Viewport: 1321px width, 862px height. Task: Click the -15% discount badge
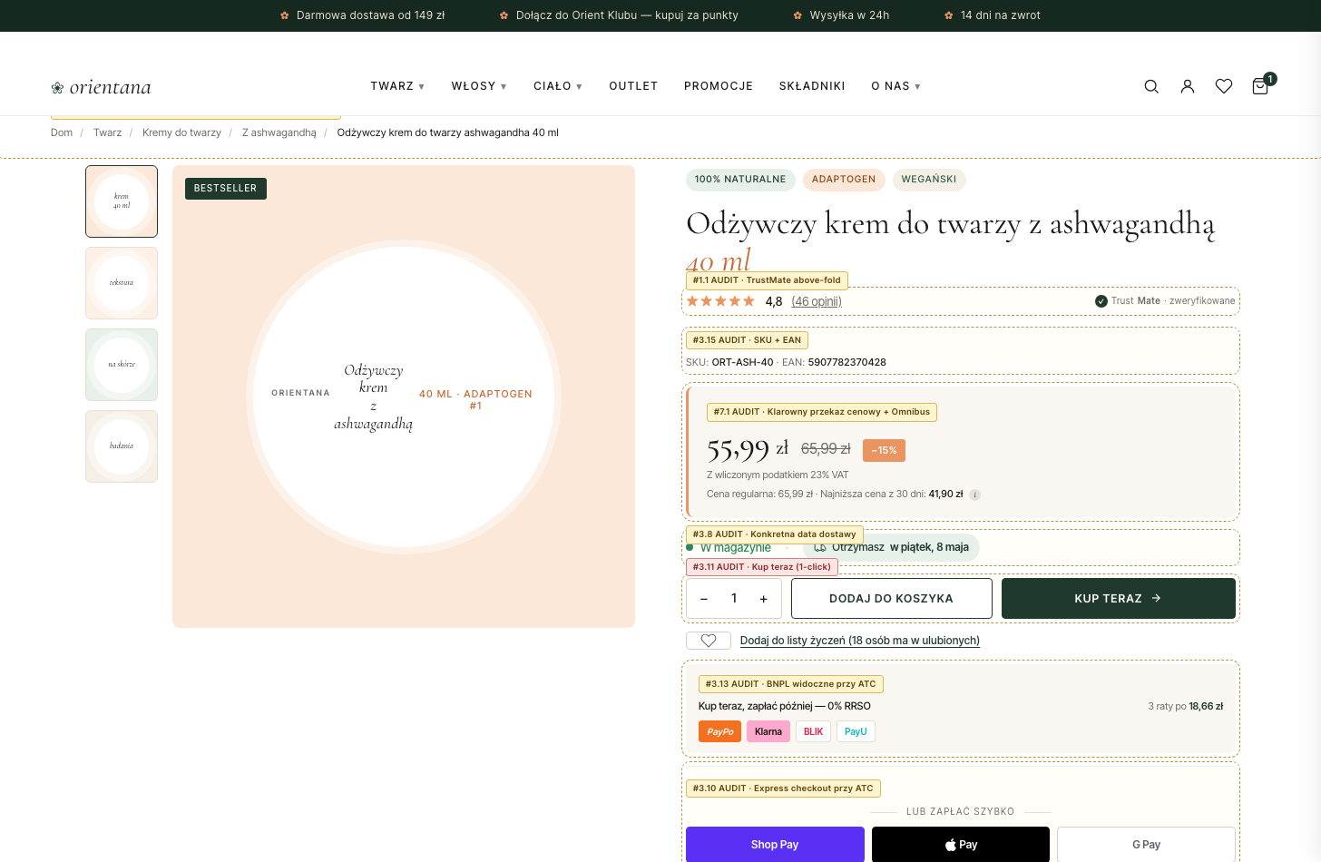884,450
